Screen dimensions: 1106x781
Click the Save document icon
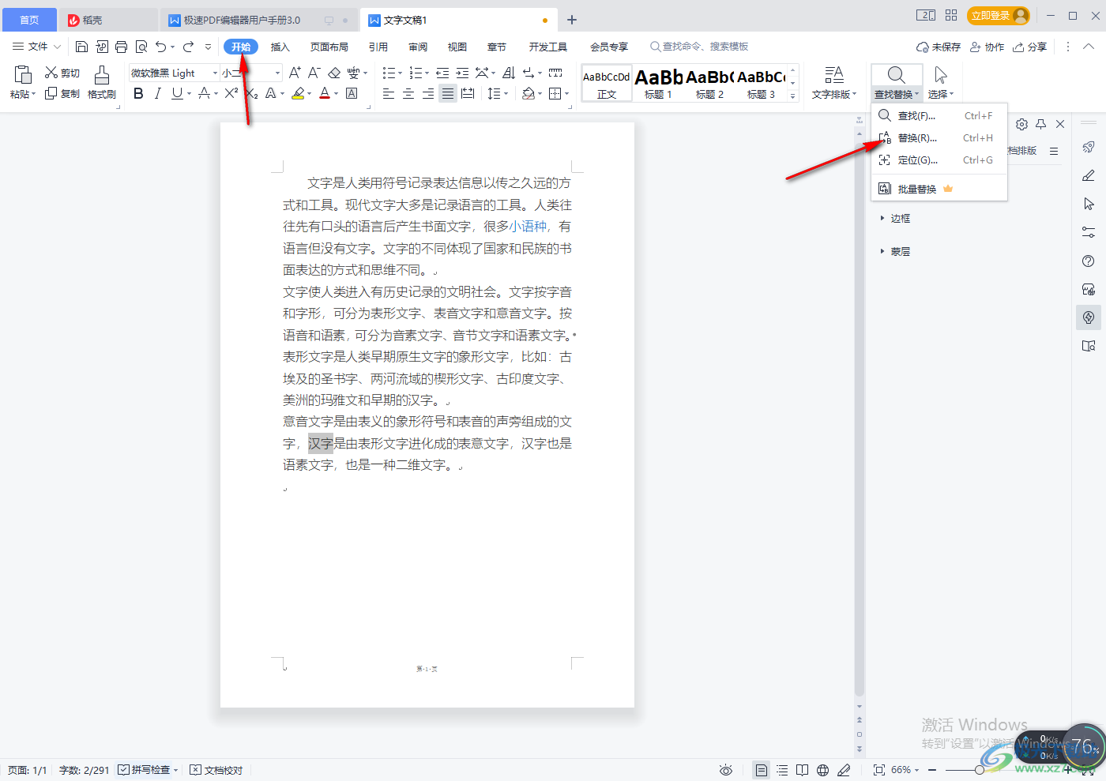[81, 47]
